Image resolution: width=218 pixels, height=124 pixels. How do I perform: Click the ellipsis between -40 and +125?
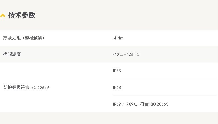(x=122, y=55)
